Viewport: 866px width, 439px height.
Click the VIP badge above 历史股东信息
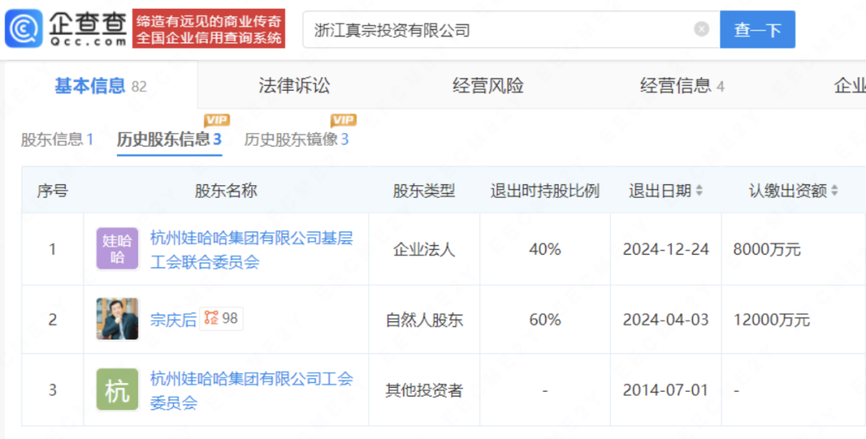click(216, 119)
